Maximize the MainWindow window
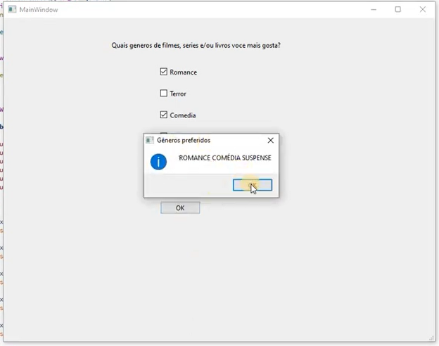The image size is (439, 346). tap(397, 10)
